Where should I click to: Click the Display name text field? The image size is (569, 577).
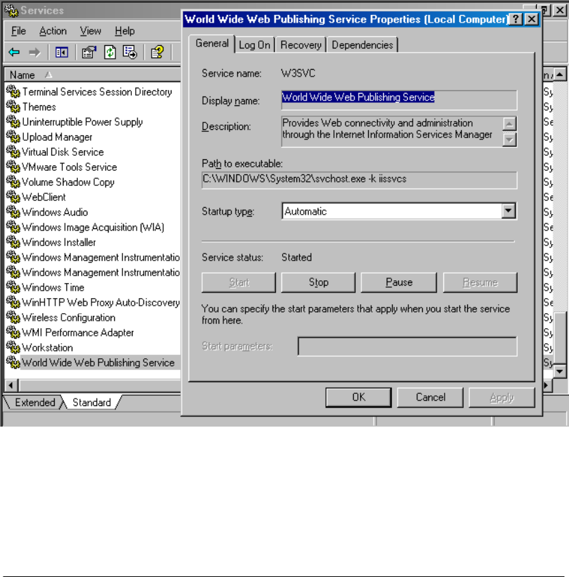click(x=399, y=100)
